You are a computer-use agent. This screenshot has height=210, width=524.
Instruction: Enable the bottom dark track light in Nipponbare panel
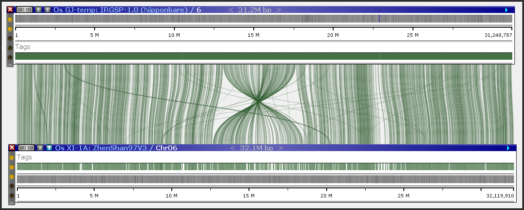[x=10, y=57]
